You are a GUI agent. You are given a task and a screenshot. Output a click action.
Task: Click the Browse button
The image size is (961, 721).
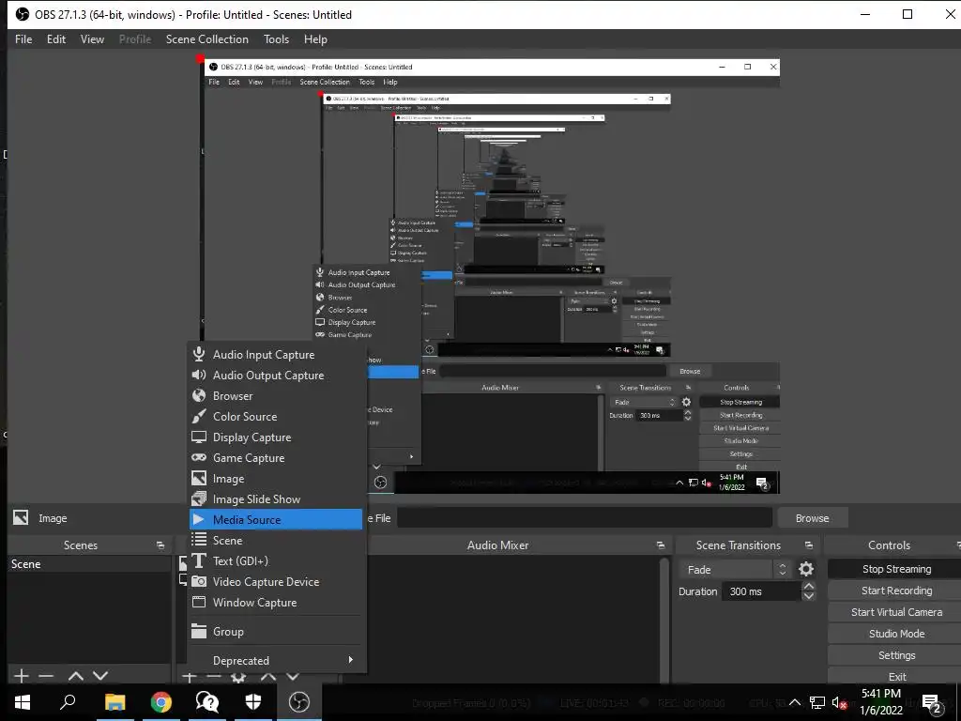812,518
